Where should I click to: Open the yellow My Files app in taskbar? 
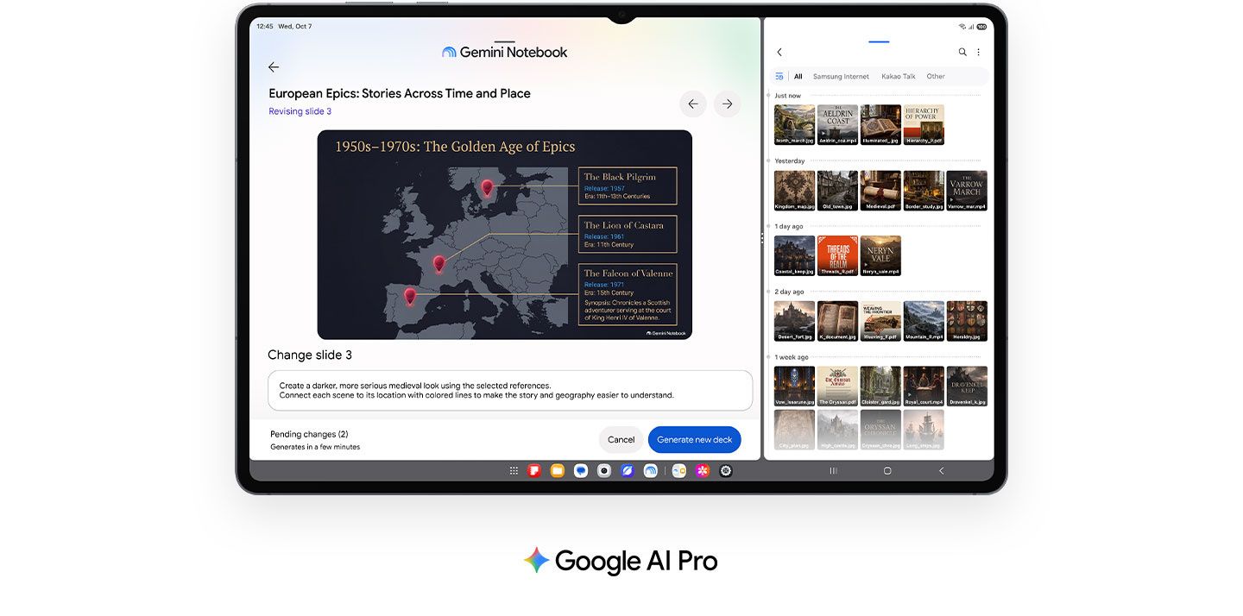(558, 471)
